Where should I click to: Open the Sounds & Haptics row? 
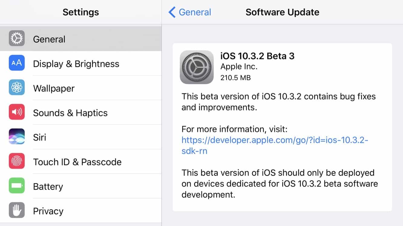[x=70, y=113]
